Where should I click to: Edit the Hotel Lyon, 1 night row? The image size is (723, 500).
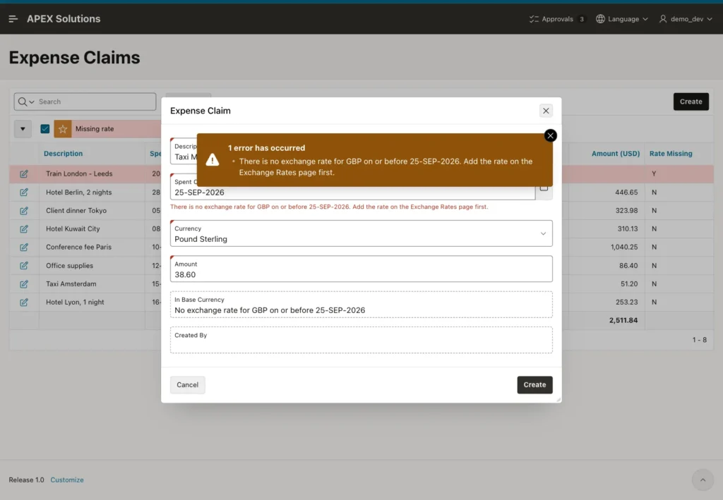coord(24,303)
